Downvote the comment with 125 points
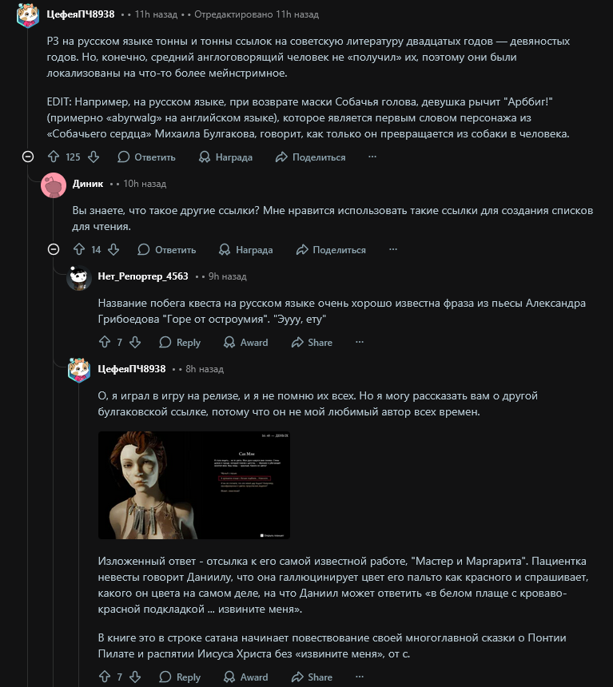 point(94,157)
